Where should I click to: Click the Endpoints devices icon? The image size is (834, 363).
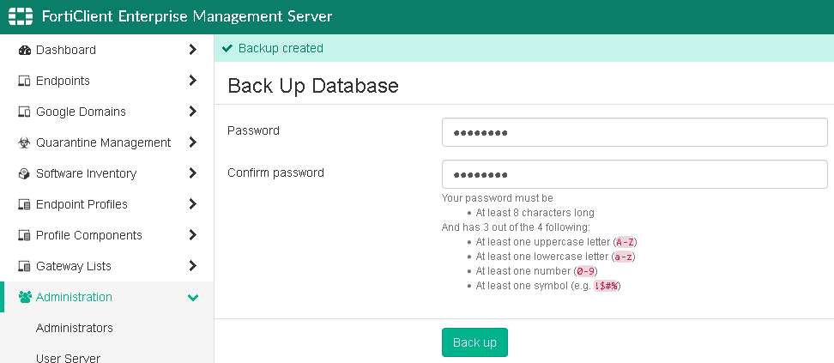[25, 82]
